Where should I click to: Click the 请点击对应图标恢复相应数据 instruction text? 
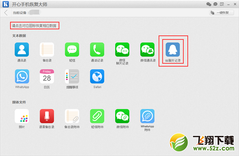(34, 26)
